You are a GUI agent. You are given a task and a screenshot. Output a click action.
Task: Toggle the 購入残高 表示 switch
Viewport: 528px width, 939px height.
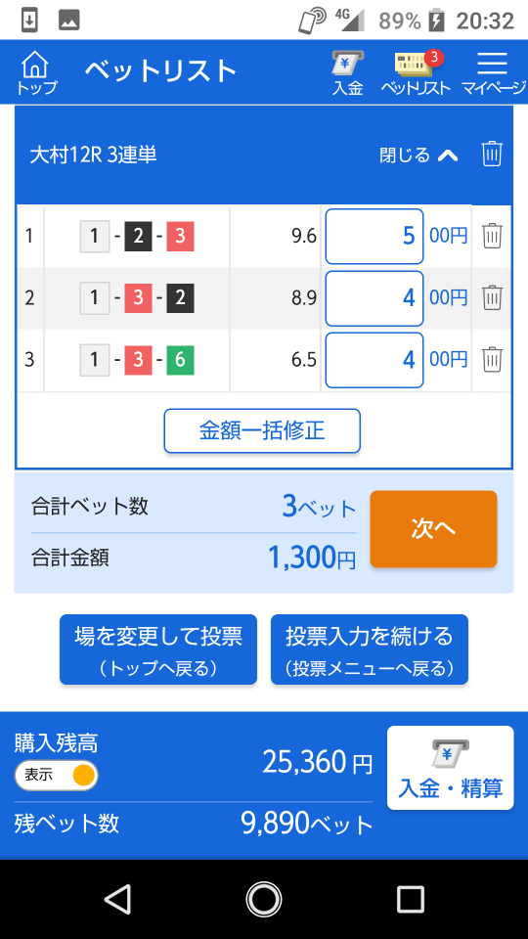[57, 775]
